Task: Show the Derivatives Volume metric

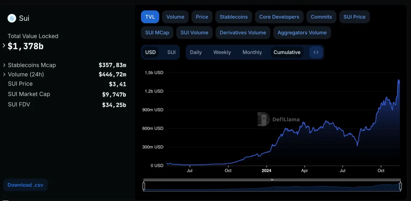Action: pyautogui.click(x=243, y=32)
